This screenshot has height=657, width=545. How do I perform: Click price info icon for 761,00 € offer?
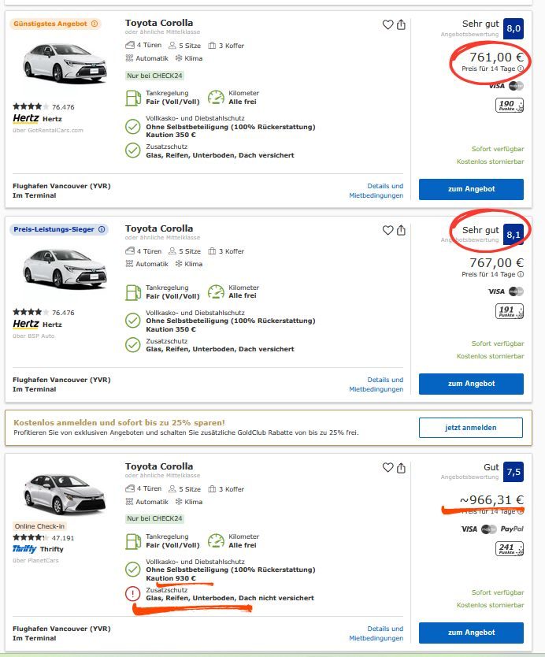[521, 69]
